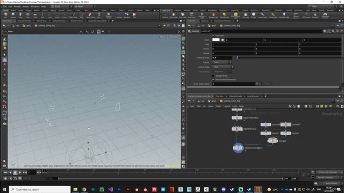Open the Build desktop dropdown
This screenshot has height=193, width=344.
click(61, 6)
